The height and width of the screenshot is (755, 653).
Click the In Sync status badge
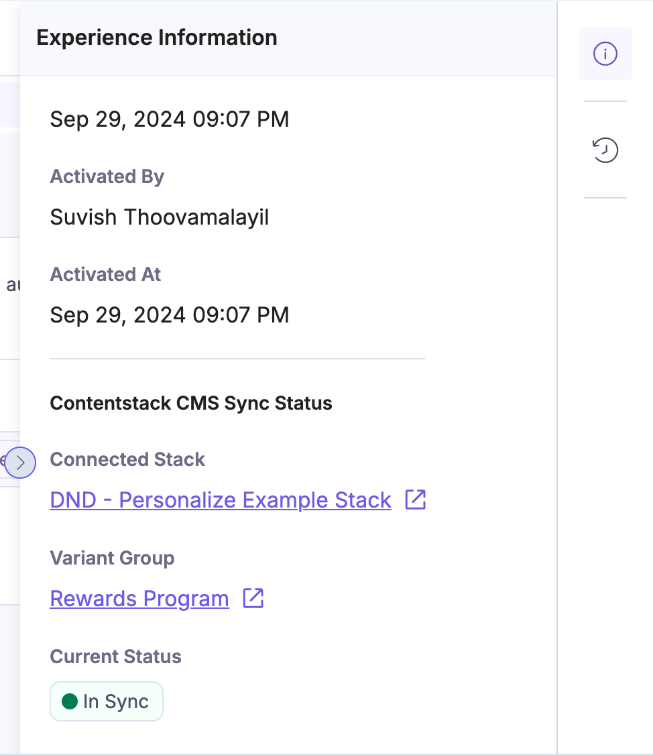(107, 701)
